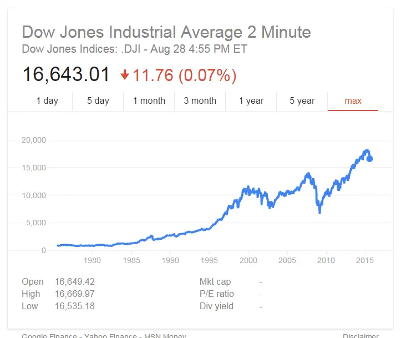Switch to the 5 year tab
The image size is (401, 338).
pyautogui.click(x=302, y=101)
